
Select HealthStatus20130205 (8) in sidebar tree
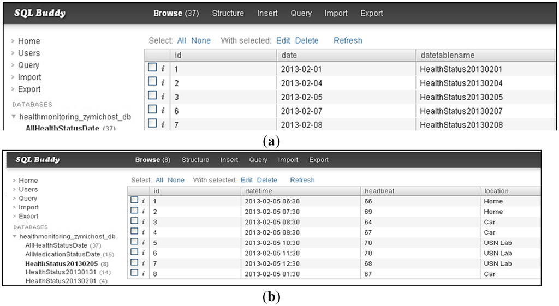coord(67,263)
